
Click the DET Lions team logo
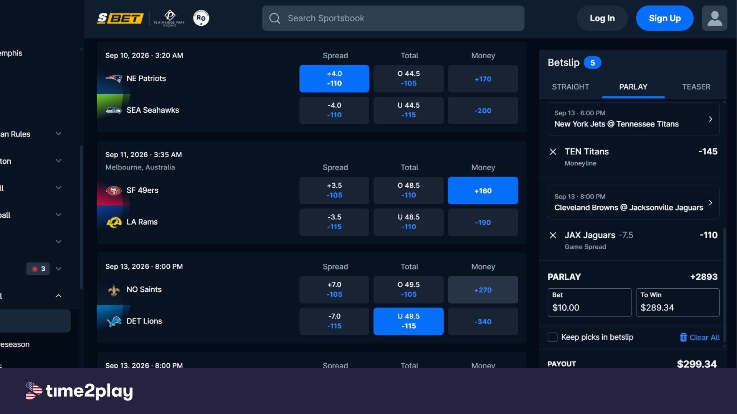114,321
